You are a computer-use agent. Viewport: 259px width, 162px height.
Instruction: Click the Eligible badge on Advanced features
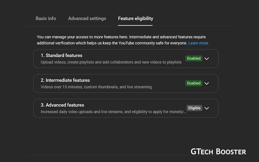[x=194, y=108]
